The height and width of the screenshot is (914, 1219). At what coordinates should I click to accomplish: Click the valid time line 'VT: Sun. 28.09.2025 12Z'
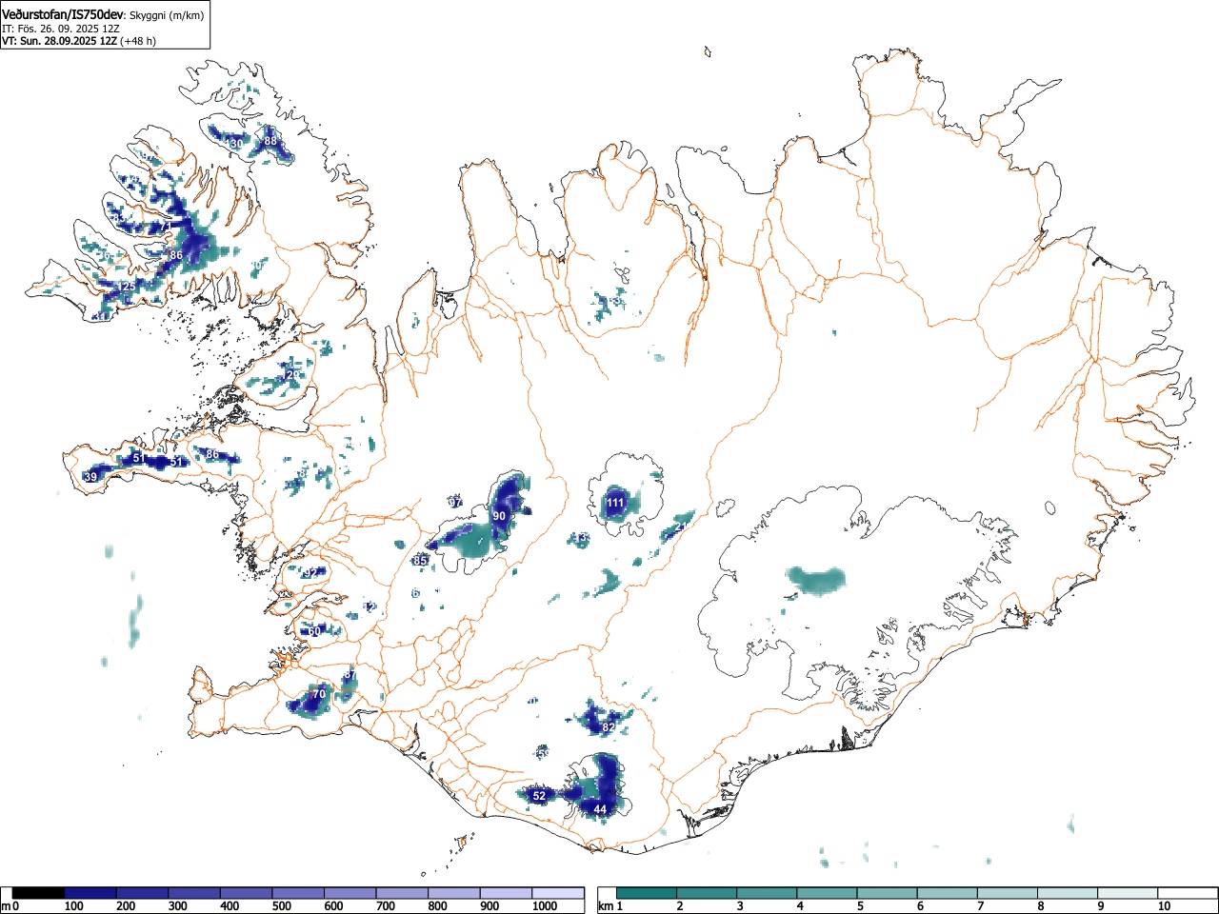click(x=59, y=41)
